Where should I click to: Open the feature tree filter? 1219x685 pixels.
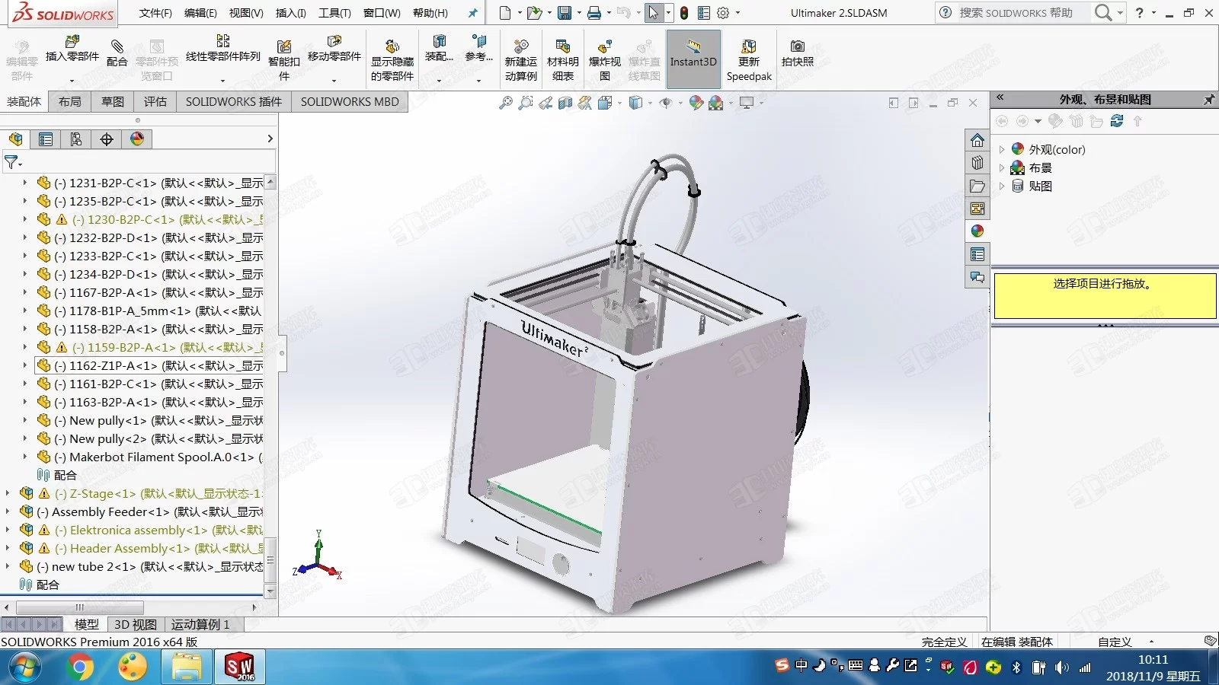pyautogui.click(x=13, y=162)
